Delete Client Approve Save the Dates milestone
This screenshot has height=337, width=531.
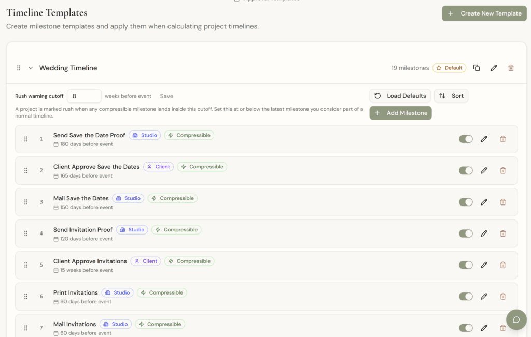point(503,170)
